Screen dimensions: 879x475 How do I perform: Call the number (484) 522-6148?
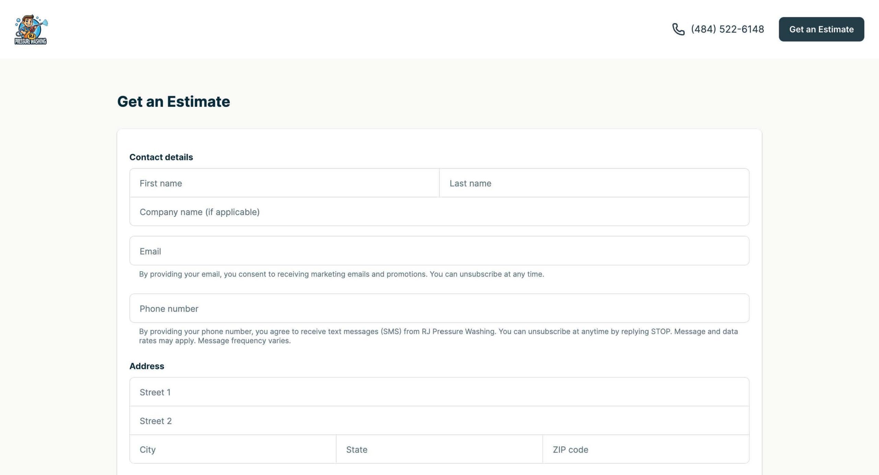(x=727, y=29)
